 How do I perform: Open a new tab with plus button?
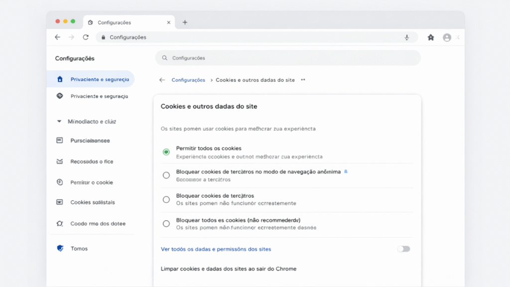(185, 22)
